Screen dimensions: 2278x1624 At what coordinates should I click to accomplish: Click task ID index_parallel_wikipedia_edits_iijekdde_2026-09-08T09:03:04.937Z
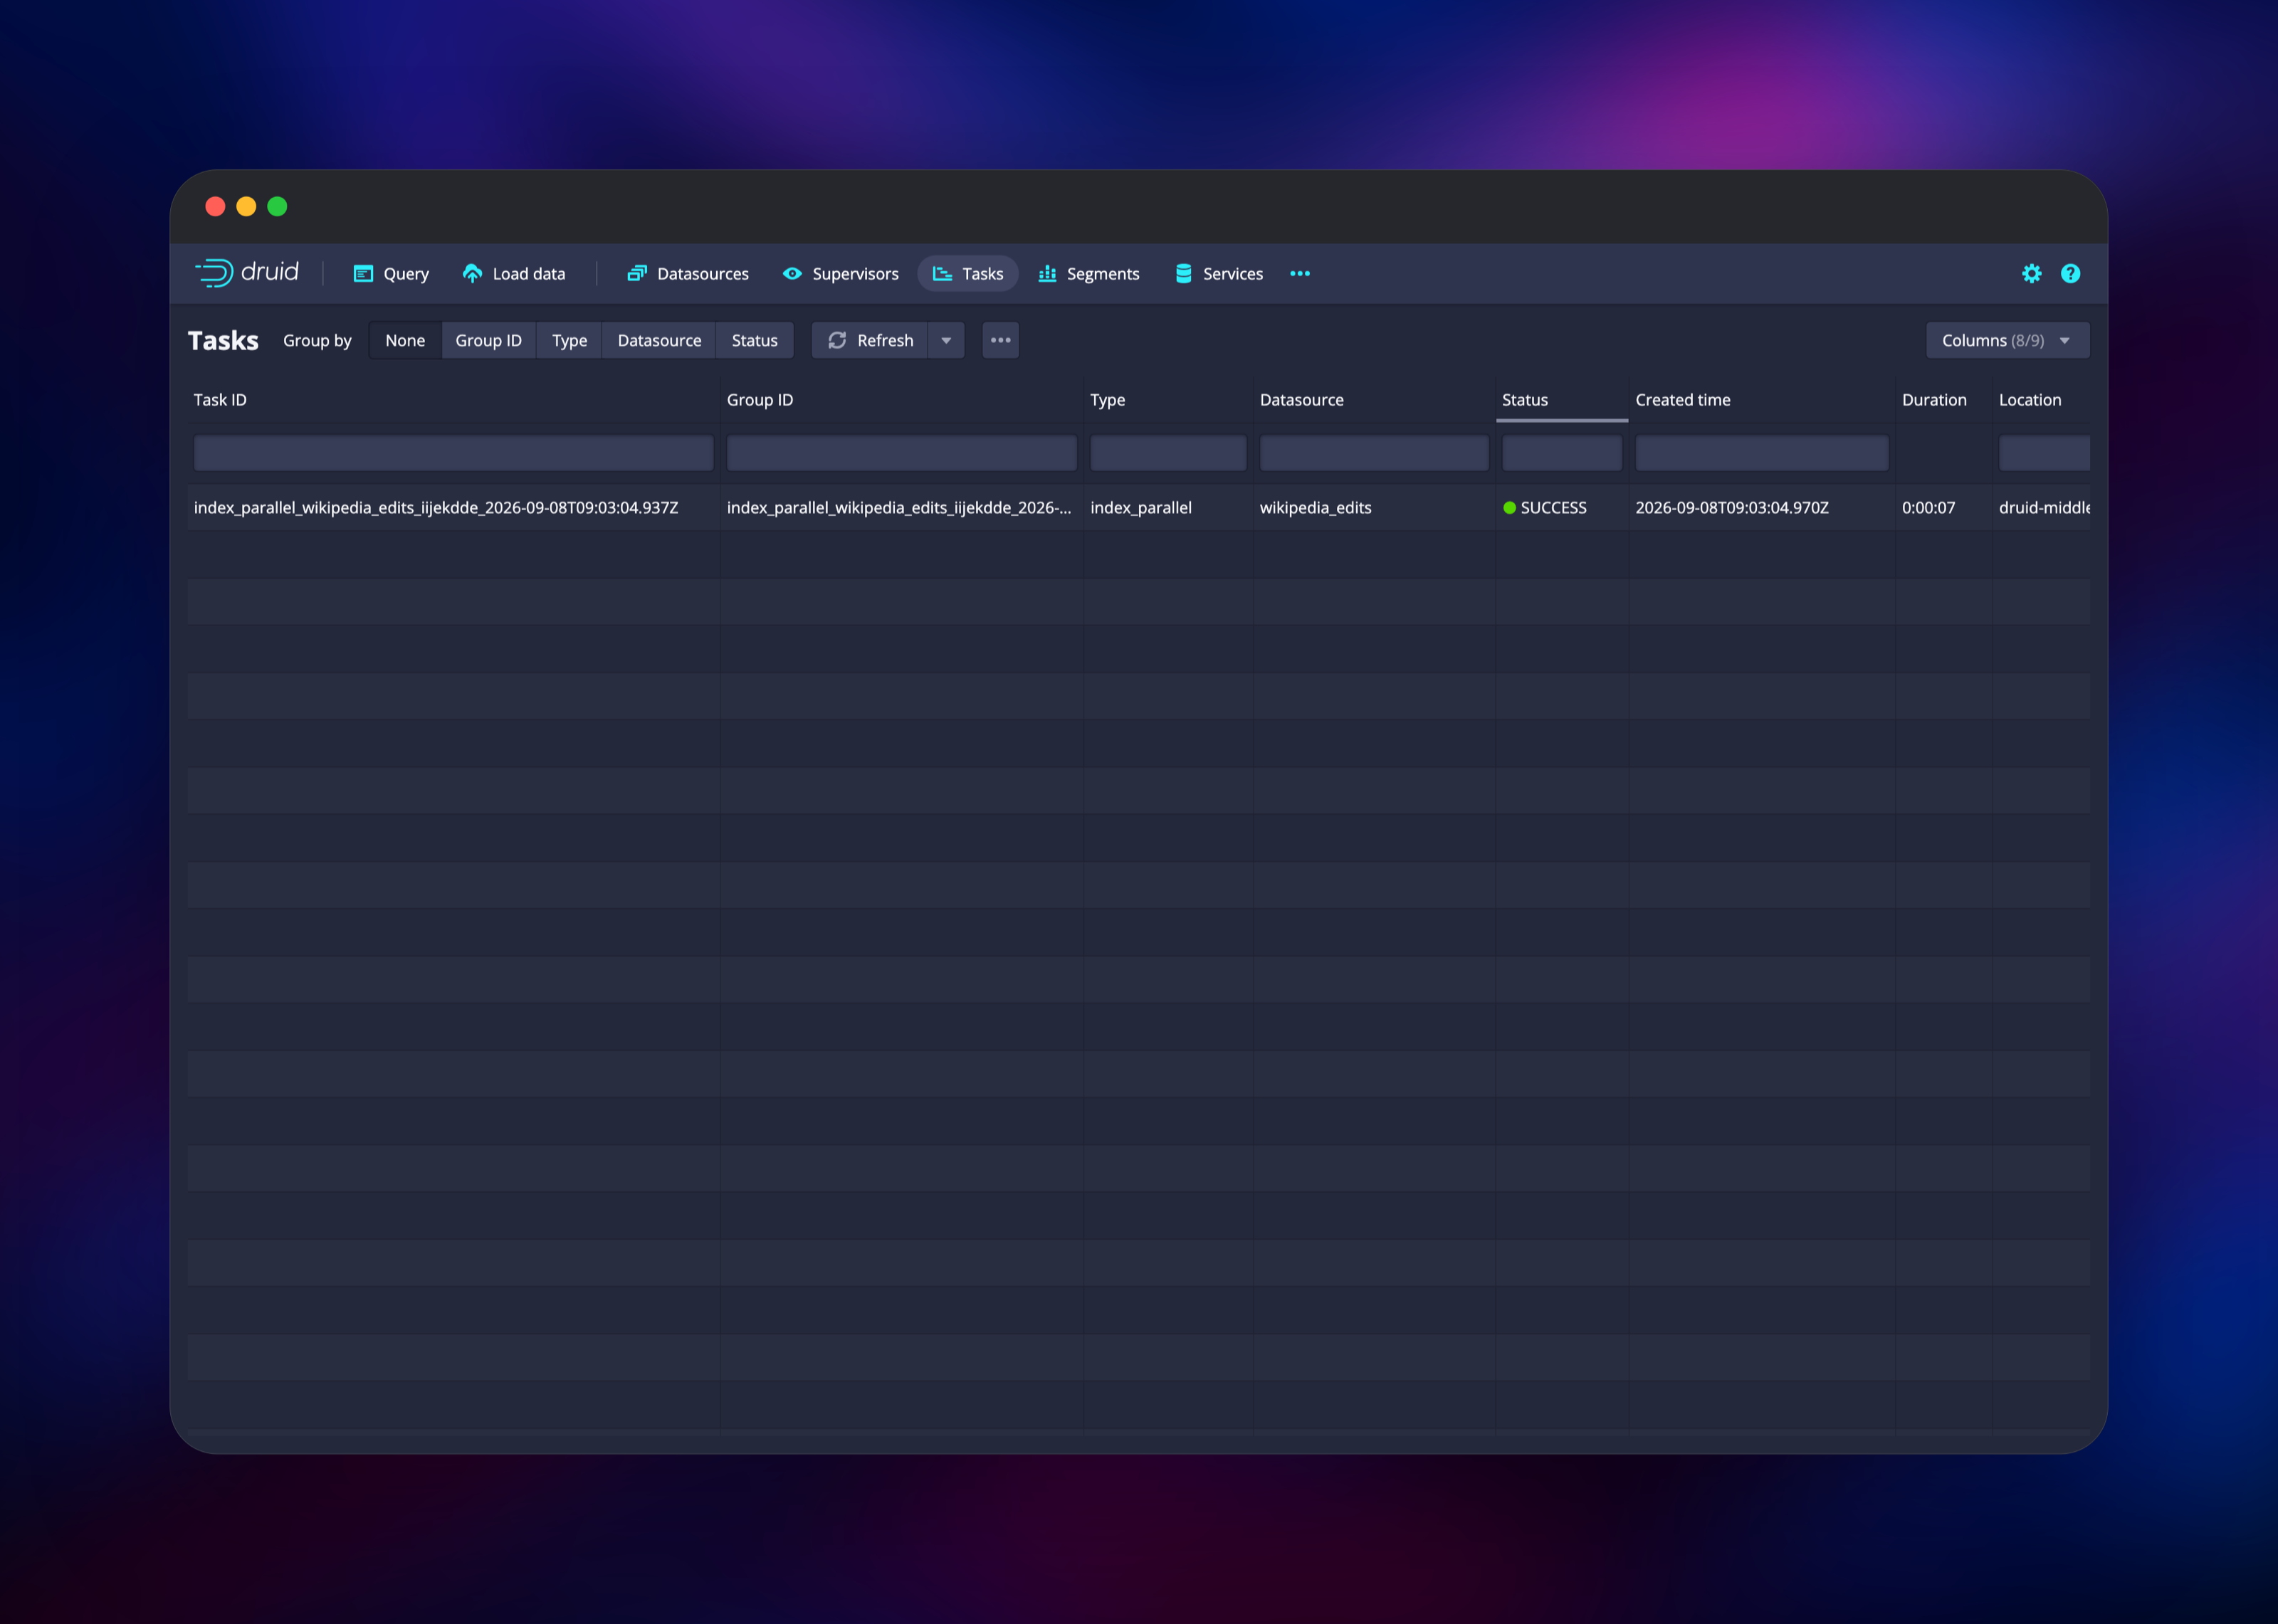point(436,508)
